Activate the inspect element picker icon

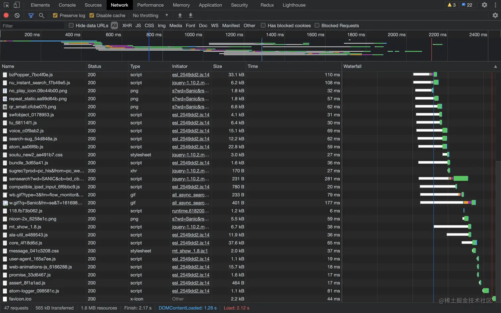click(6, 5)
